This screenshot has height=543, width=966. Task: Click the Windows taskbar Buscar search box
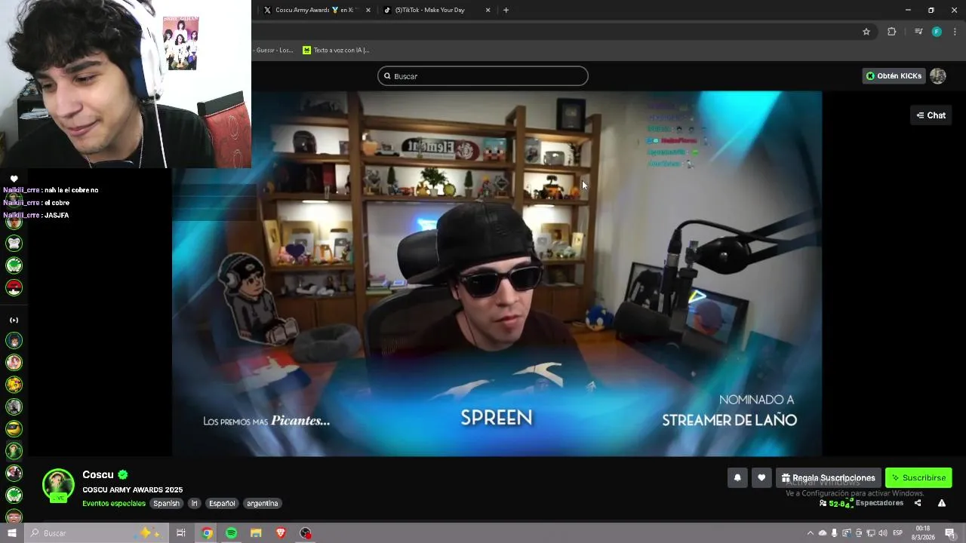click(97, 533)
